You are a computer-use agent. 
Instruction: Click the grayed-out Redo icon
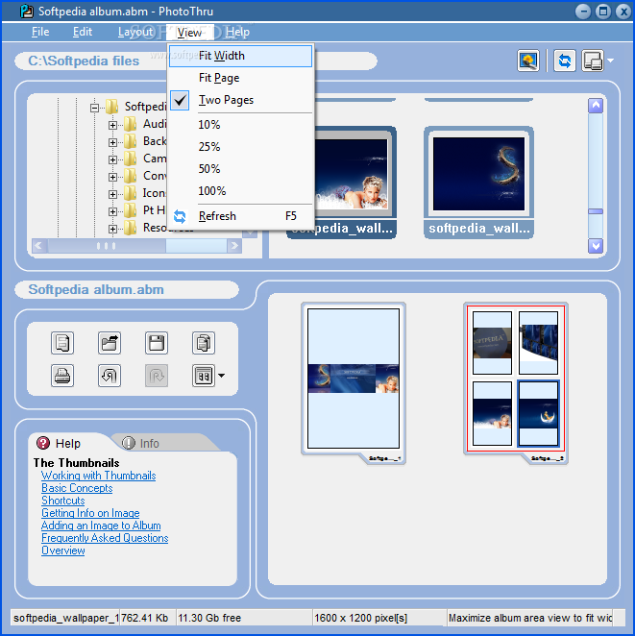pyautogui.click(x=157, y=376)
